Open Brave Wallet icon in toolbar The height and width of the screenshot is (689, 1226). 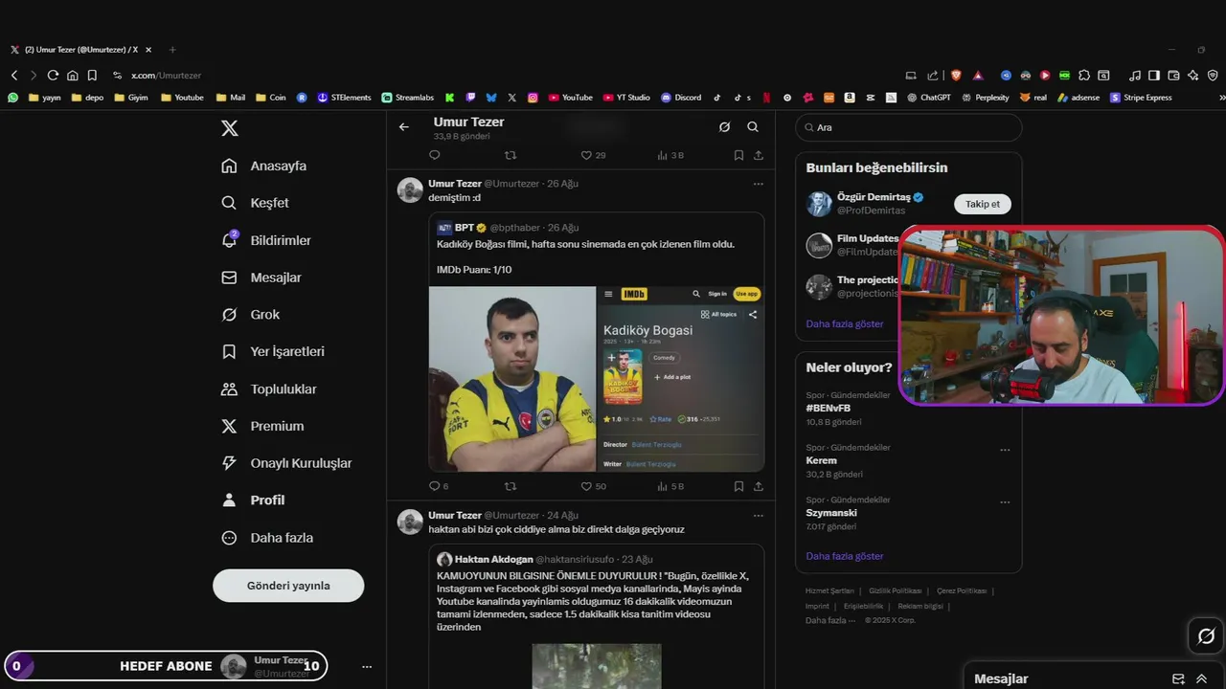[x=1173, y=75]
